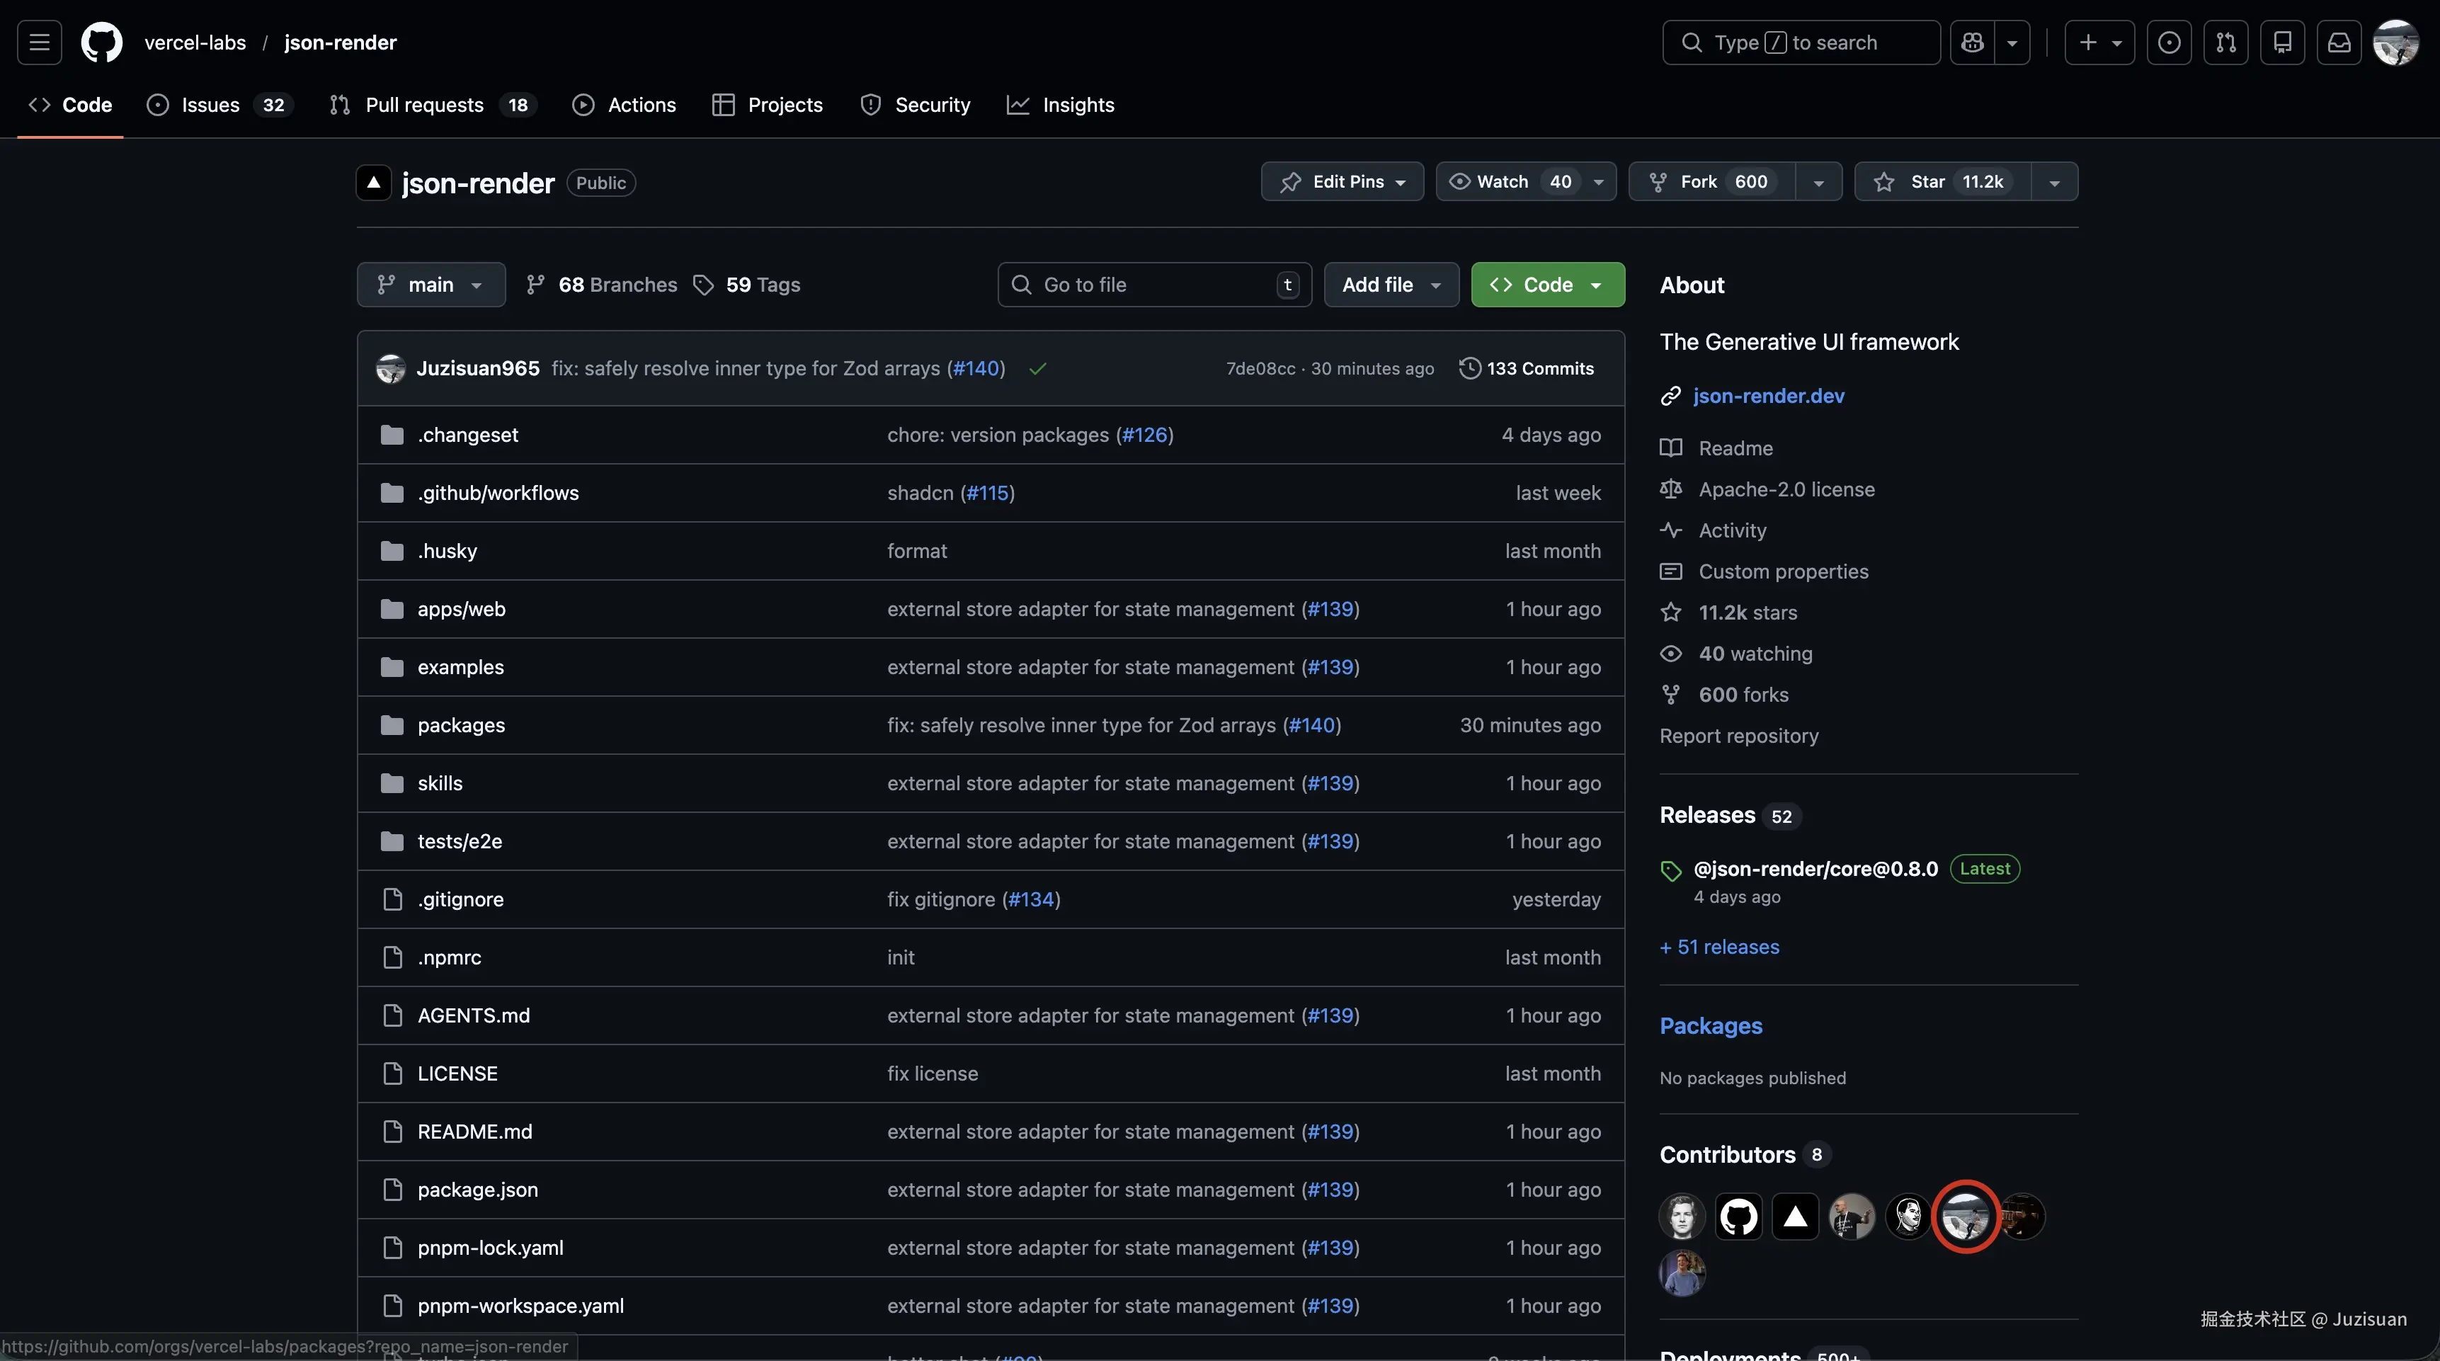This screenshot has width=2440, height=1361.
Task: View the + 51 releases link
Action: (x=1719, y=947)
